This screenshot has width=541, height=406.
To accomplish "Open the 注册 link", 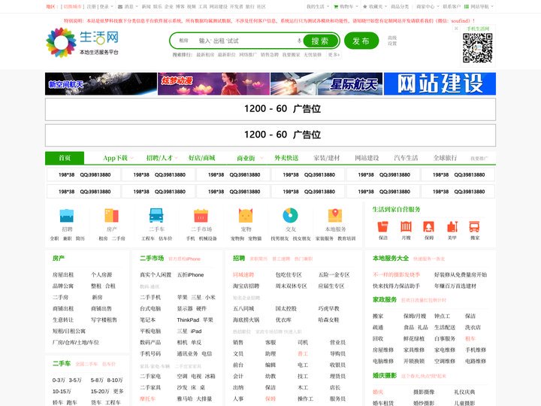I will [x=91, y=7].
